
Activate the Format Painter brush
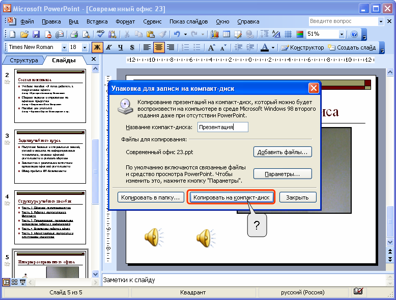point(162,34)
